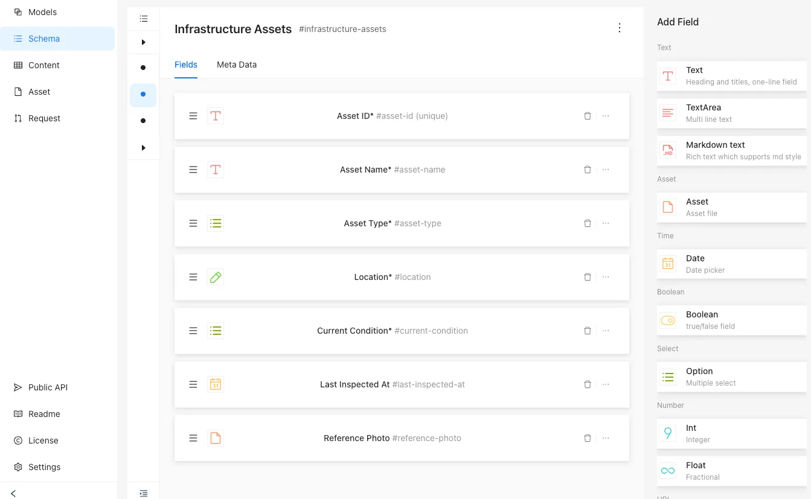Open Content in the sidebar
Viewport: 811px width, 499px height.
tap(57, 65)
